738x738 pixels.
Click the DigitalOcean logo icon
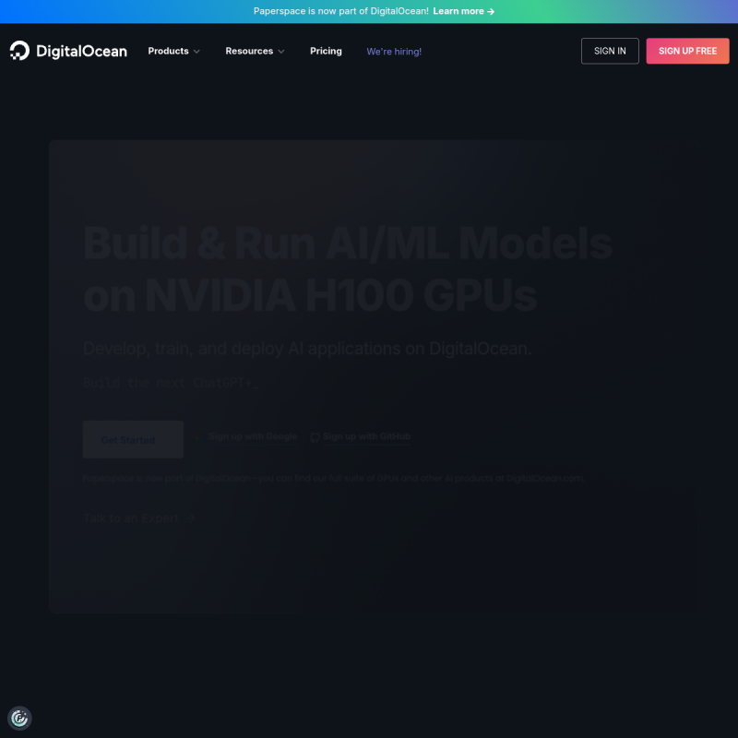click(19, 51)
